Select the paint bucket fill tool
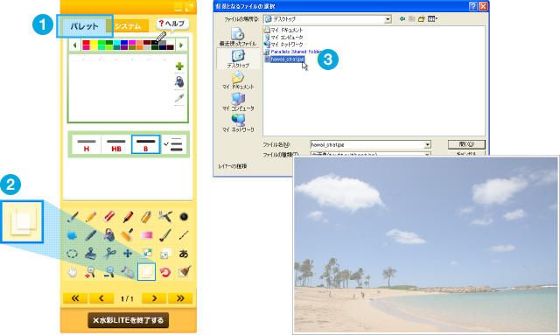 click(109, 235)
